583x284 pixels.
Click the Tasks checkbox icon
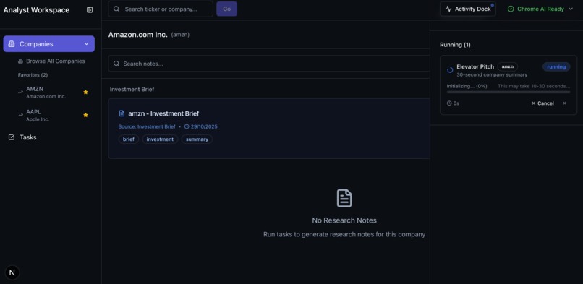12,137
